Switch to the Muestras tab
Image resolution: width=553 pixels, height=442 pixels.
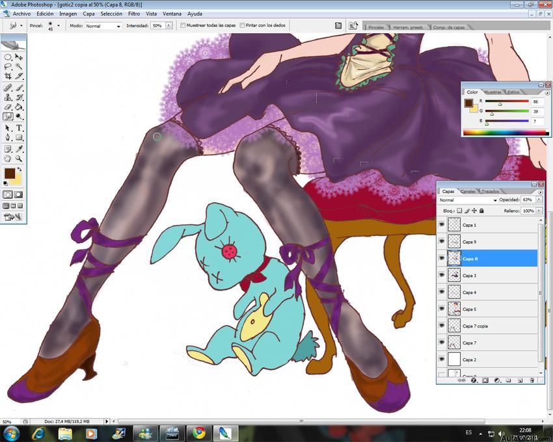click(492, 92)
